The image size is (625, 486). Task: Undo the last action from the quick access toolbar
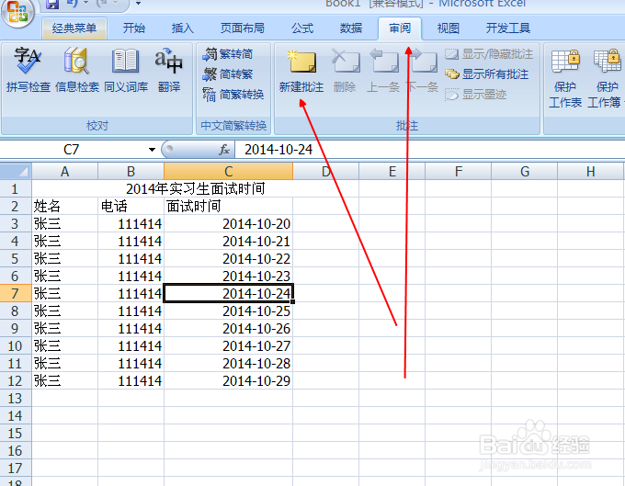[73, 4]
